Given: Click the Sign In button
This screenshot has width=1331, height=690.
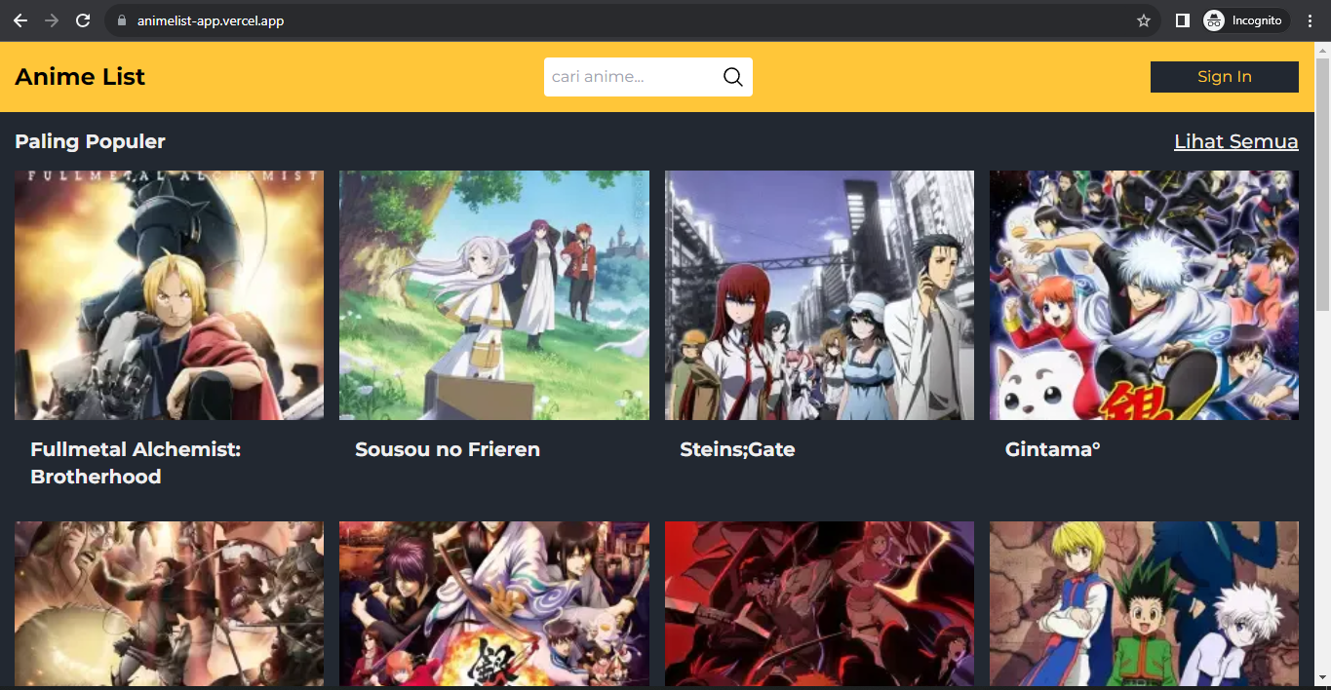Looking at the screenshot, I should click(1224, 77).
